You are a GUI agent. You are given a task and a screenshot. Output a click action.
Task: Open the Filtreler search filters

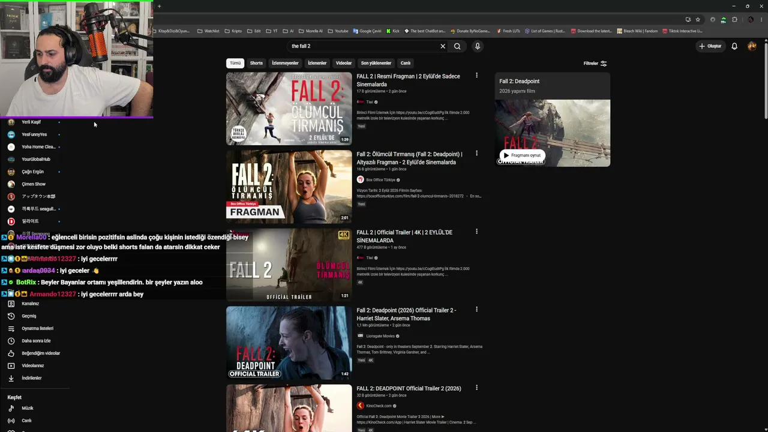click(x=595, y=63)
